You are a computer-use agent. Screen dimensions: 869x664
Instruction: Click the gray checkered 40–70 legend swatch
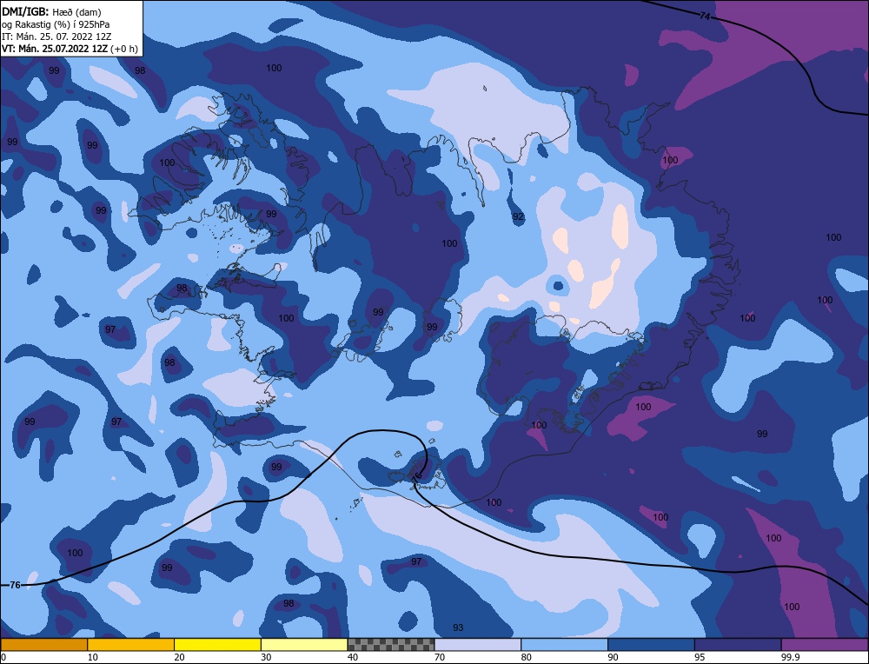tap(391, 645)
